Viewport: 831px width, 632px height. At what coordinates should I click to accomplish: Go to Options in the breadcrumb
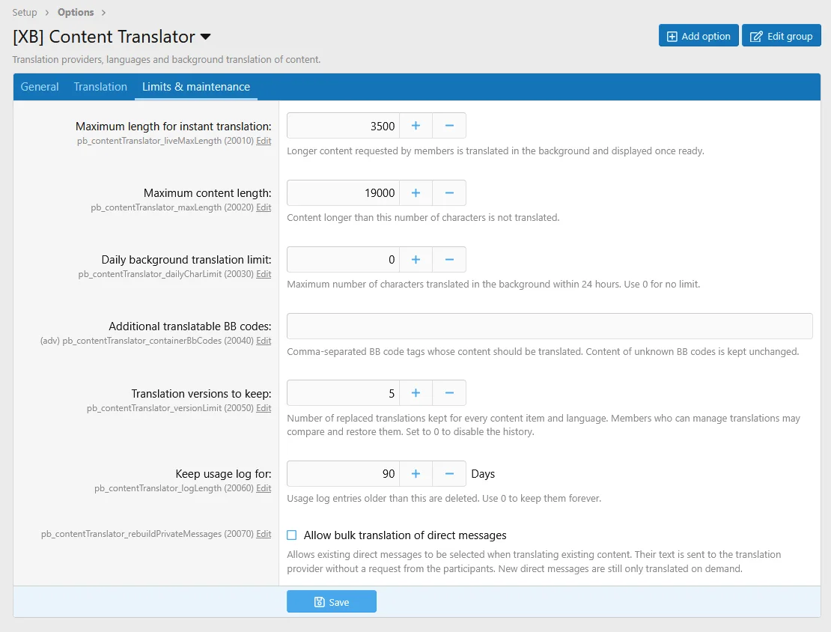tap(76, 12)
